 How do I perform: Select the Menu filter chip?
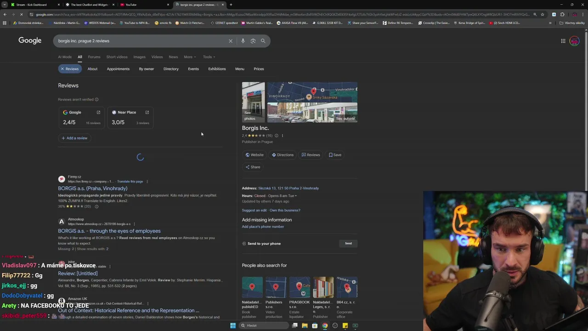(240, 69)
